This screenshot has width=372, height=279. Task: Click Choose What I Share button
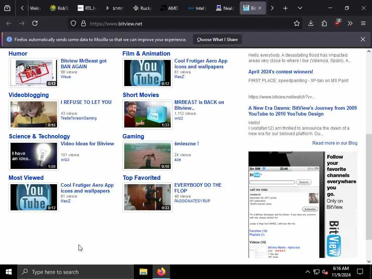217,40
